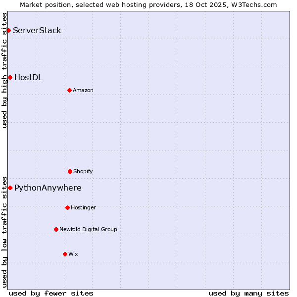Viewport: 297px width, 297px height.
Task: Open the Shopify label
Action: point(83,172)
